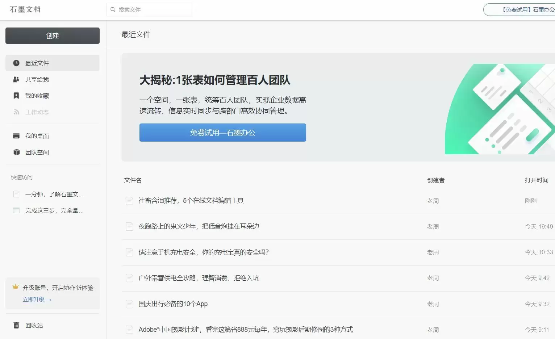
Task: Open 我的收藏 via the bookmark icon
Action: 16,95
